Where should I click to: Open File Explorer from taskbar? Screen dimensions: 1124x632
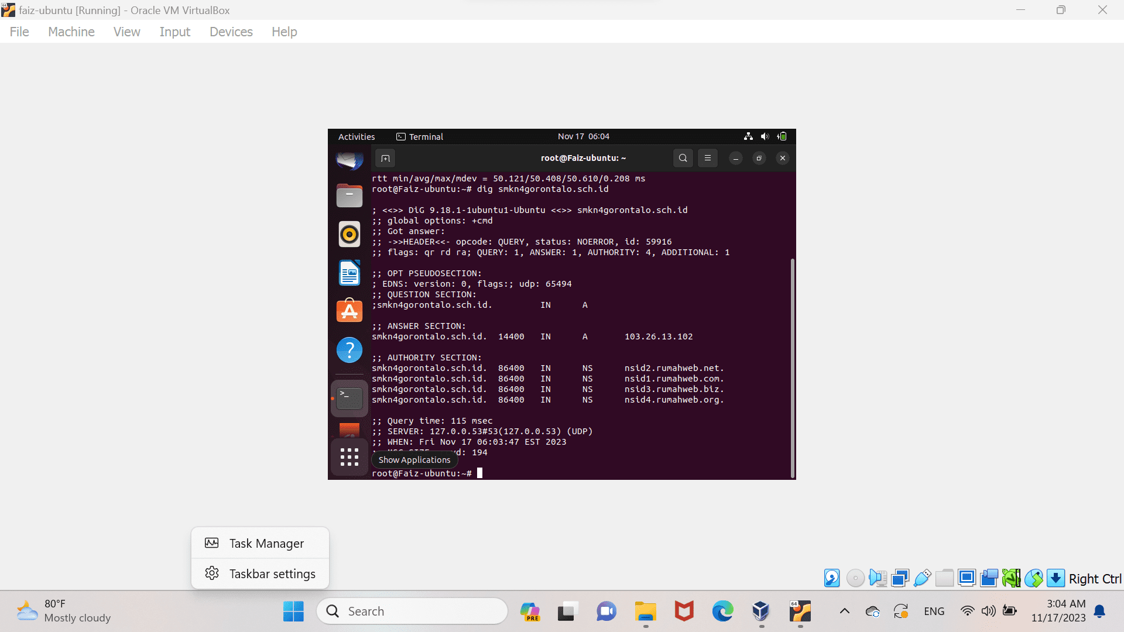(646, 612)
